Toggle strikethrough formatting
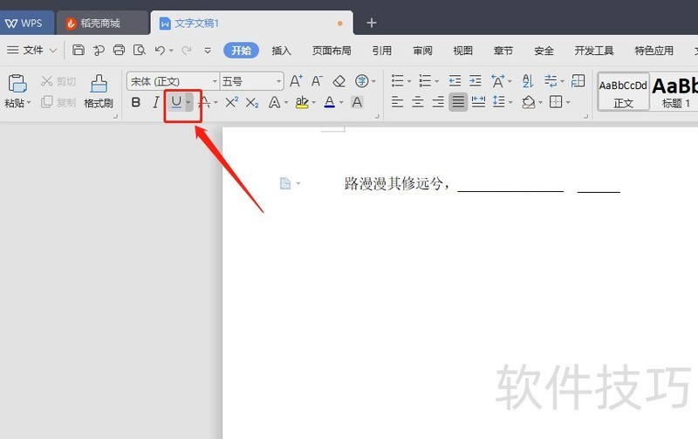 coord(204,102)
